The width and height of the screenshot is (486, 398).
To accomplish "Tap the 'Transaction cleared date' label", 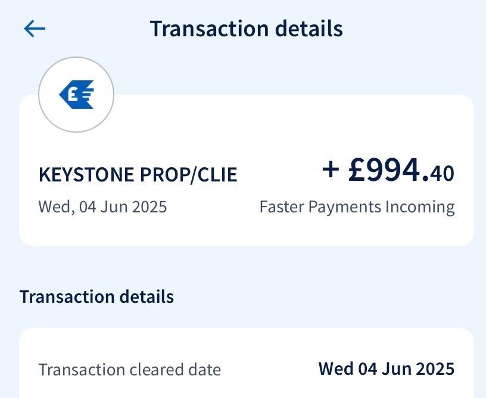I will pos(129,369).
